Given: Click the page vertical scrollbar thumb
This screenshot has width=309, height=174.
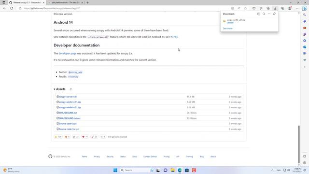Looking at the screenshot, I should point(299,145).
